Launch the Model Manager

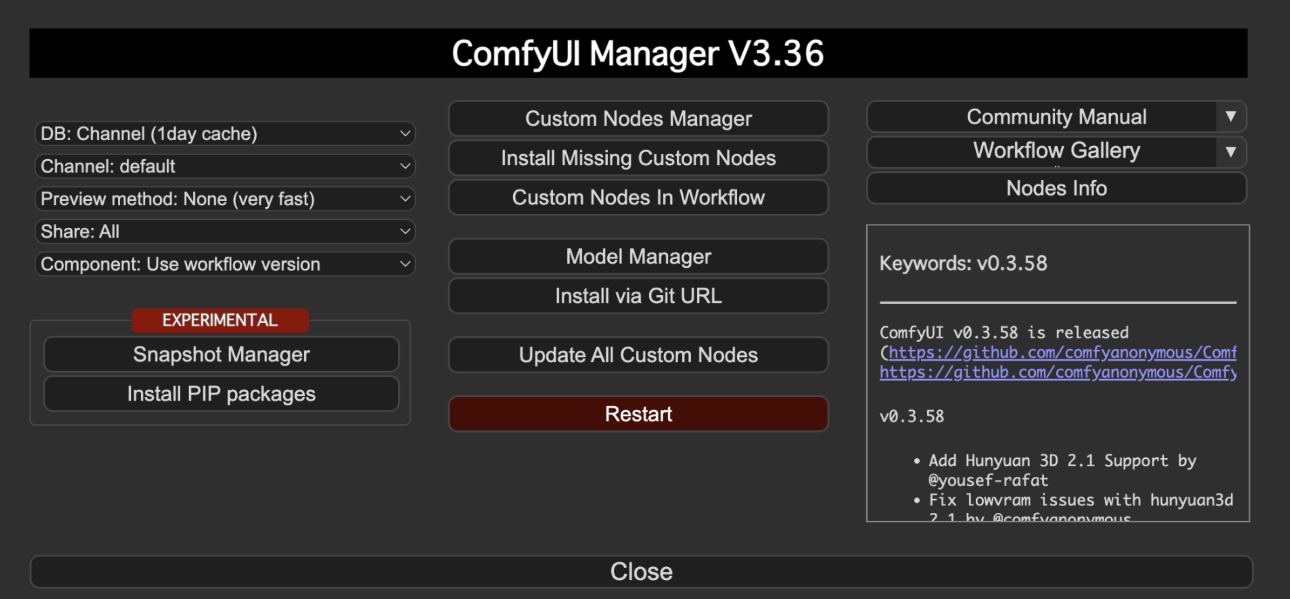(x=638, y=257)
